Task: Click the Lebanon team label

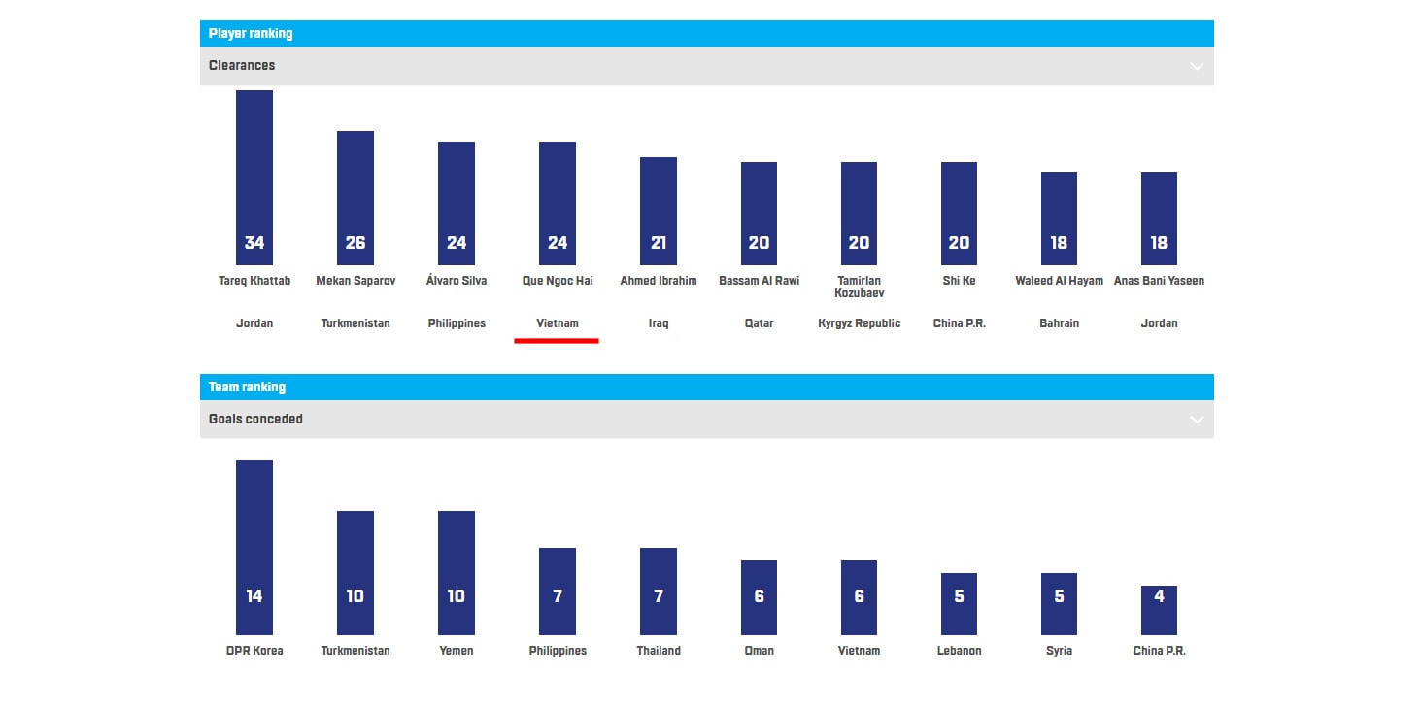Action: click(x=960, y=651)
